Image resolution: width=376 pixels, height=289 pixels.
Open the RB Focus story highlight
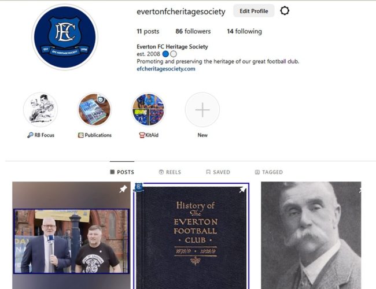(x=40, y=109)
